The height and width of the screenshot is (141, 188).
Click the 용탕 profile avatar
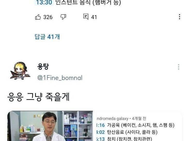click(20, 71)
